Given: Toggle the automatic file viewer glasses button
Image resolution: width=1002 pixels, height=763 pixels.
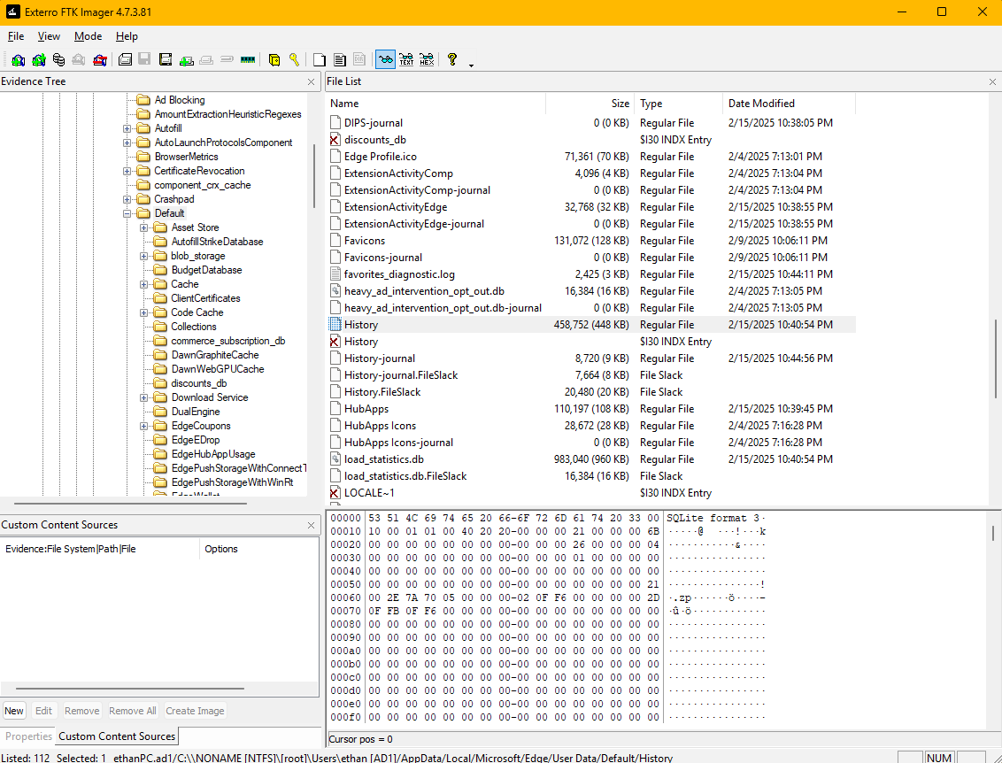Looking at the screenshot, I should tap(385, 60).
